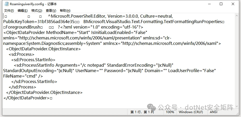
Task: Click the vertical scrollbar down arrow
Action: coord(237,107)
